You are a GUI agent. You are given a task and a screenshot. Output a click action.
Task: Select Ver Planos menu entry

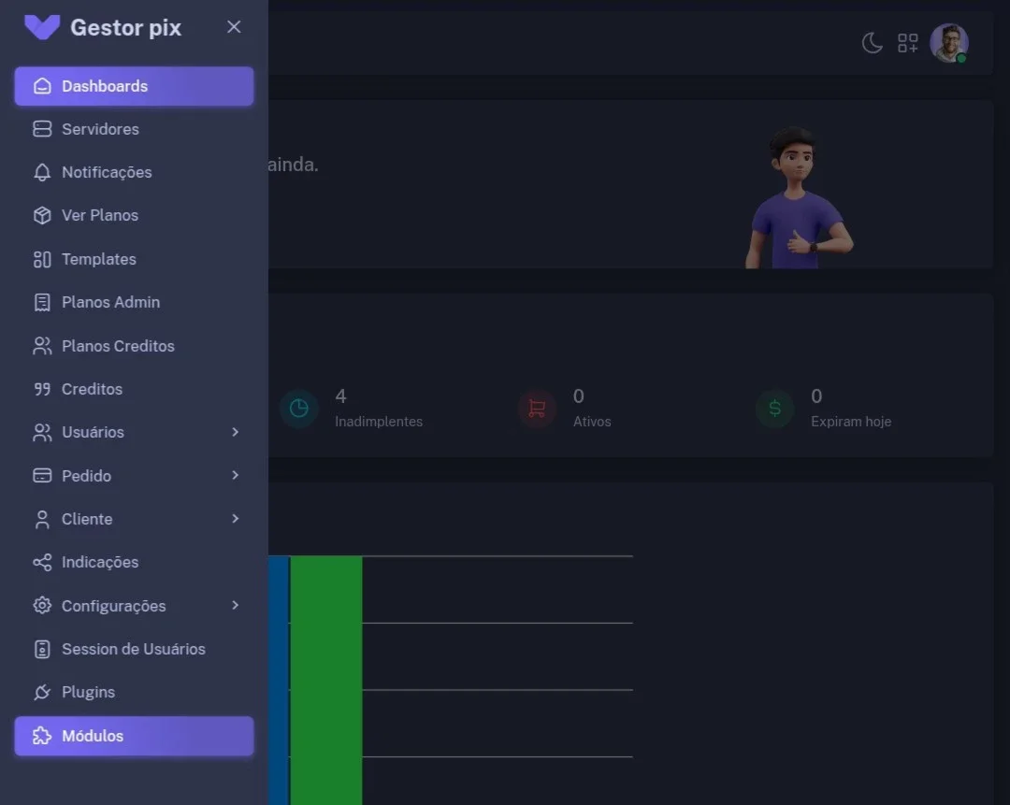[x=134, y=216]
